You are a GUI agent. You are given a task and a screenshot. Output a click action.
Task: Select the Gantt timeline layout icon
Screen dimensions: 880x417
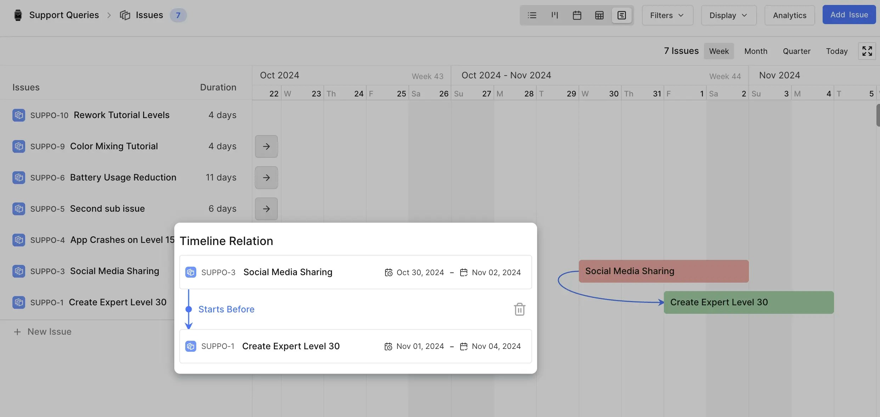point(621,15)
